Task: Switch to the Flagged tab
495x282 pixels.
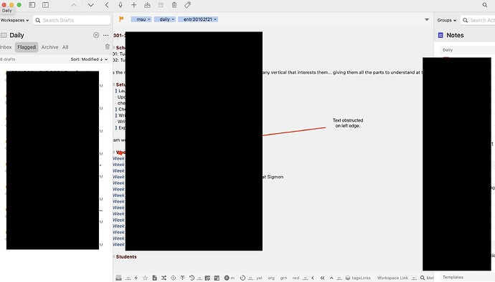Action: [27, 47]
